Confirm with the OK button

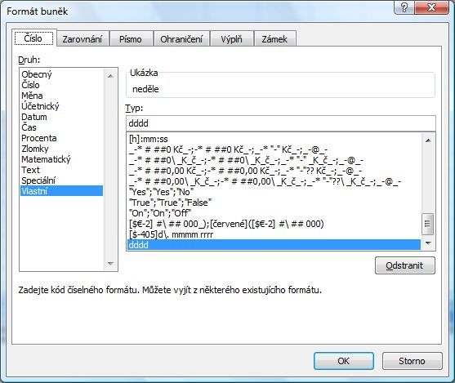tap(344, 361)
